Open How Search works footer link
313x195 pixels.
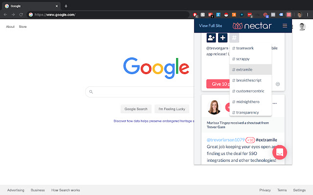click(66, 190)
